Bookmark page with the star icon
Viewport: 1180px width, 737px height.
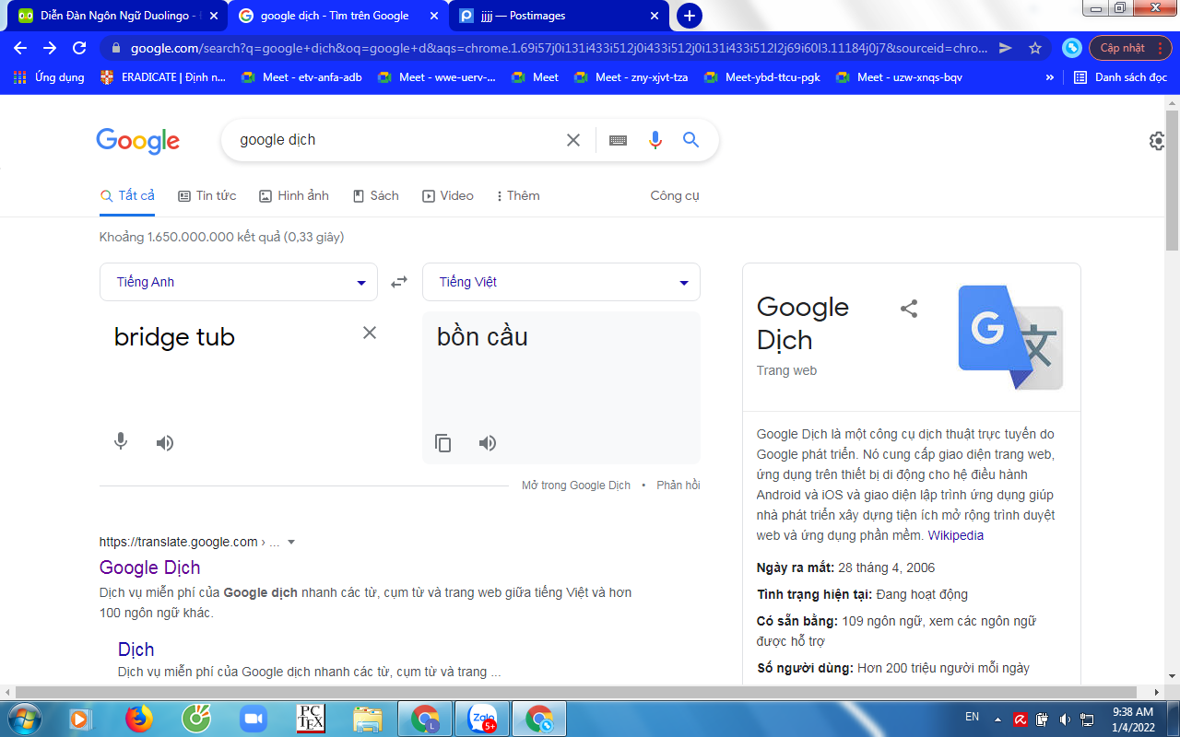coord(1035,48)
